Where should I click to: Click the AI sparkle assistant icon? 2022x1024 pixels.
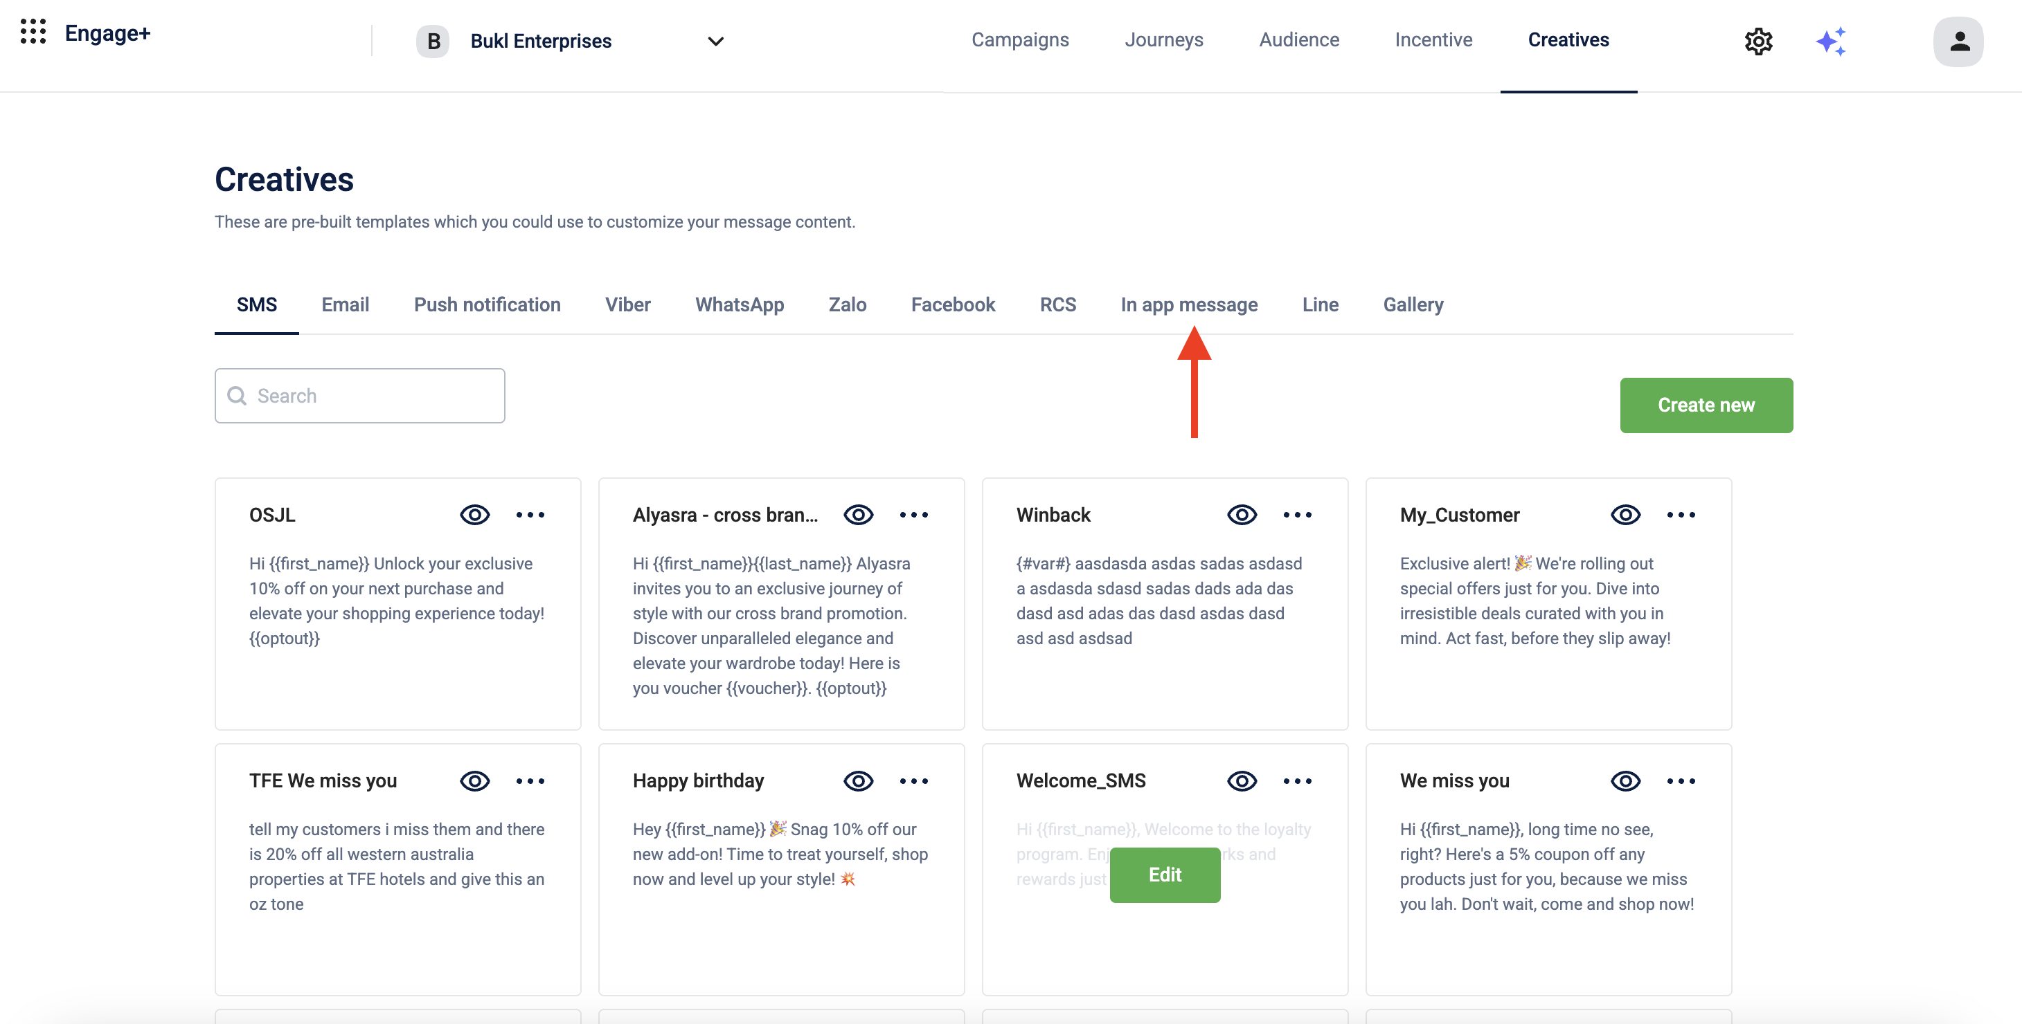click(1830, 41)
